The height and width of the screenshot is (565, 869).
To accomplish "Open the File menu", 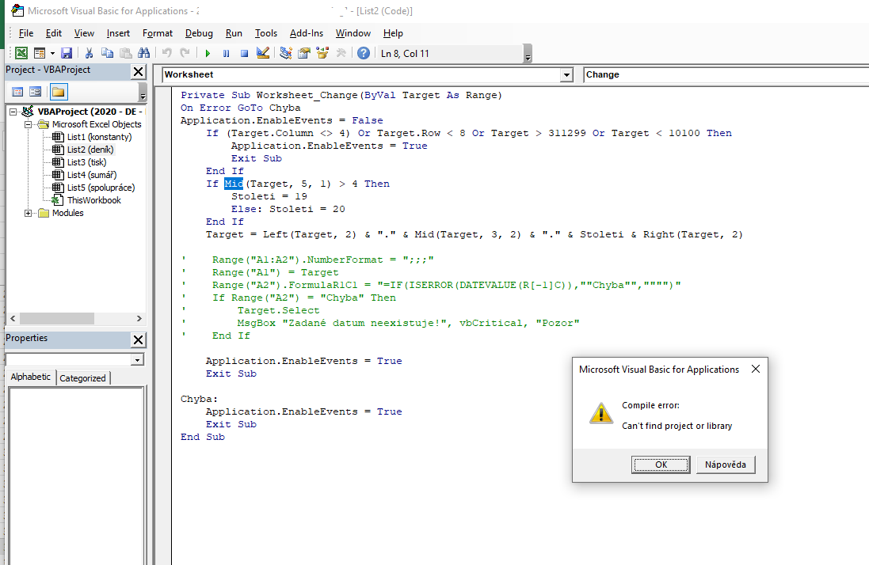I will (26, 33).
